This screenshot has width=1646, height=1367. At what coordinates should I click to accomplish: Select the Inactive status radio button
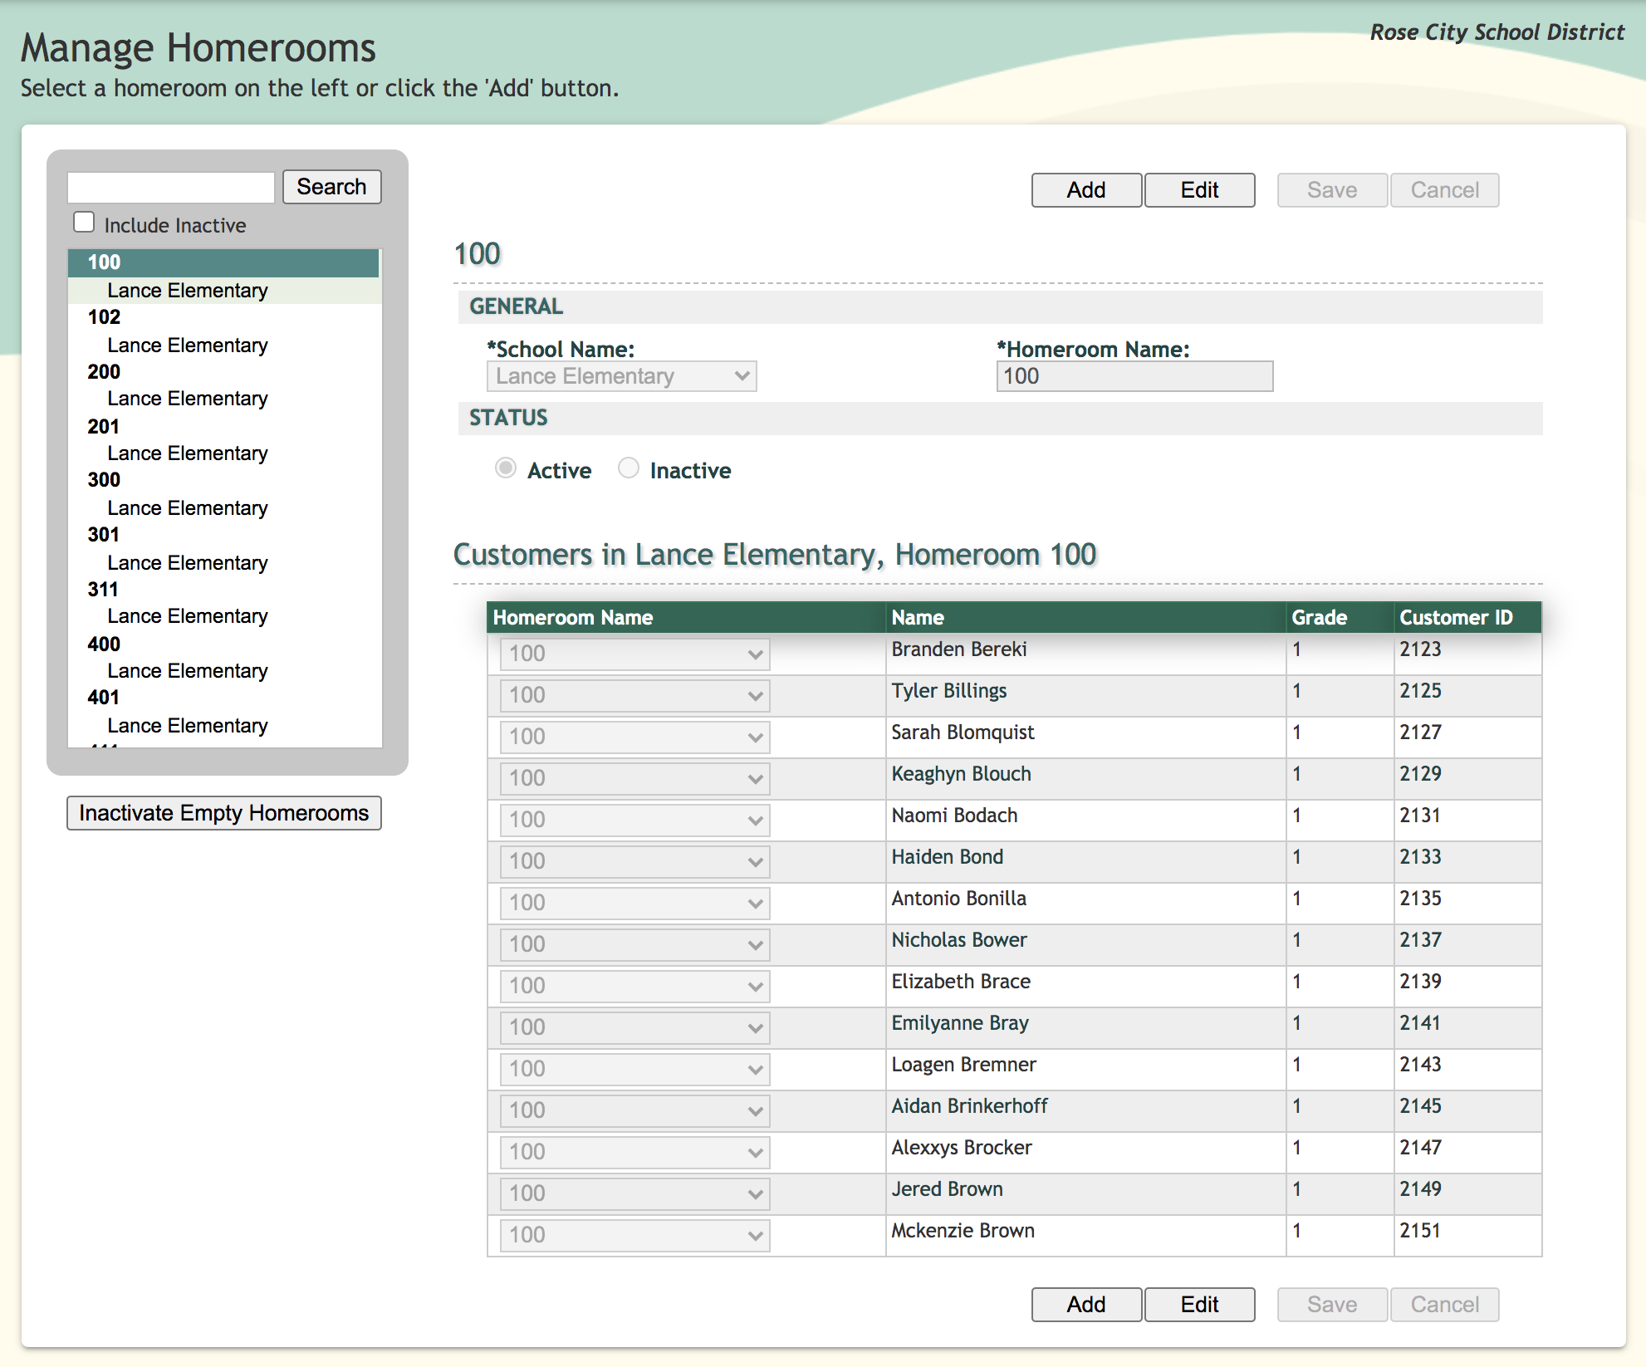tap(629, 468)
